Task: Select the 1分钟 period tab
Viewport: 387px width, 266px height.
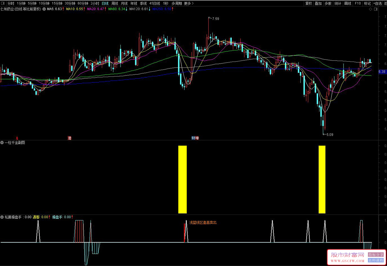Action: (21, 4)
